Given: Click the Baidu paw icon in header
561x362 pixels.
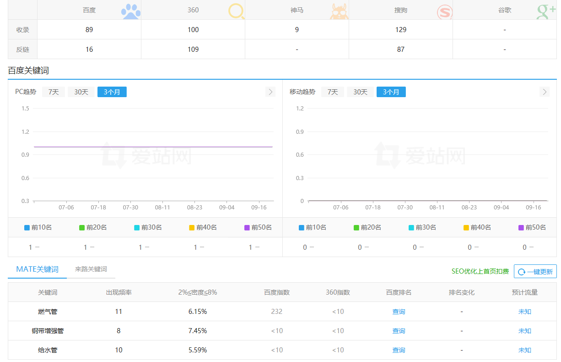Looking at the screenshot, I should pyautogui.click(x=131, y=11).
